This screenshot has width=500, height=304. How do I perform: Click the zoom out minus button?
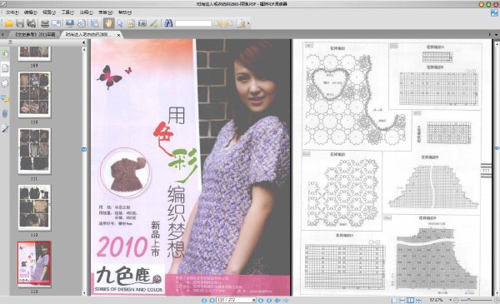pyautogui.click(x=456, y=300)
